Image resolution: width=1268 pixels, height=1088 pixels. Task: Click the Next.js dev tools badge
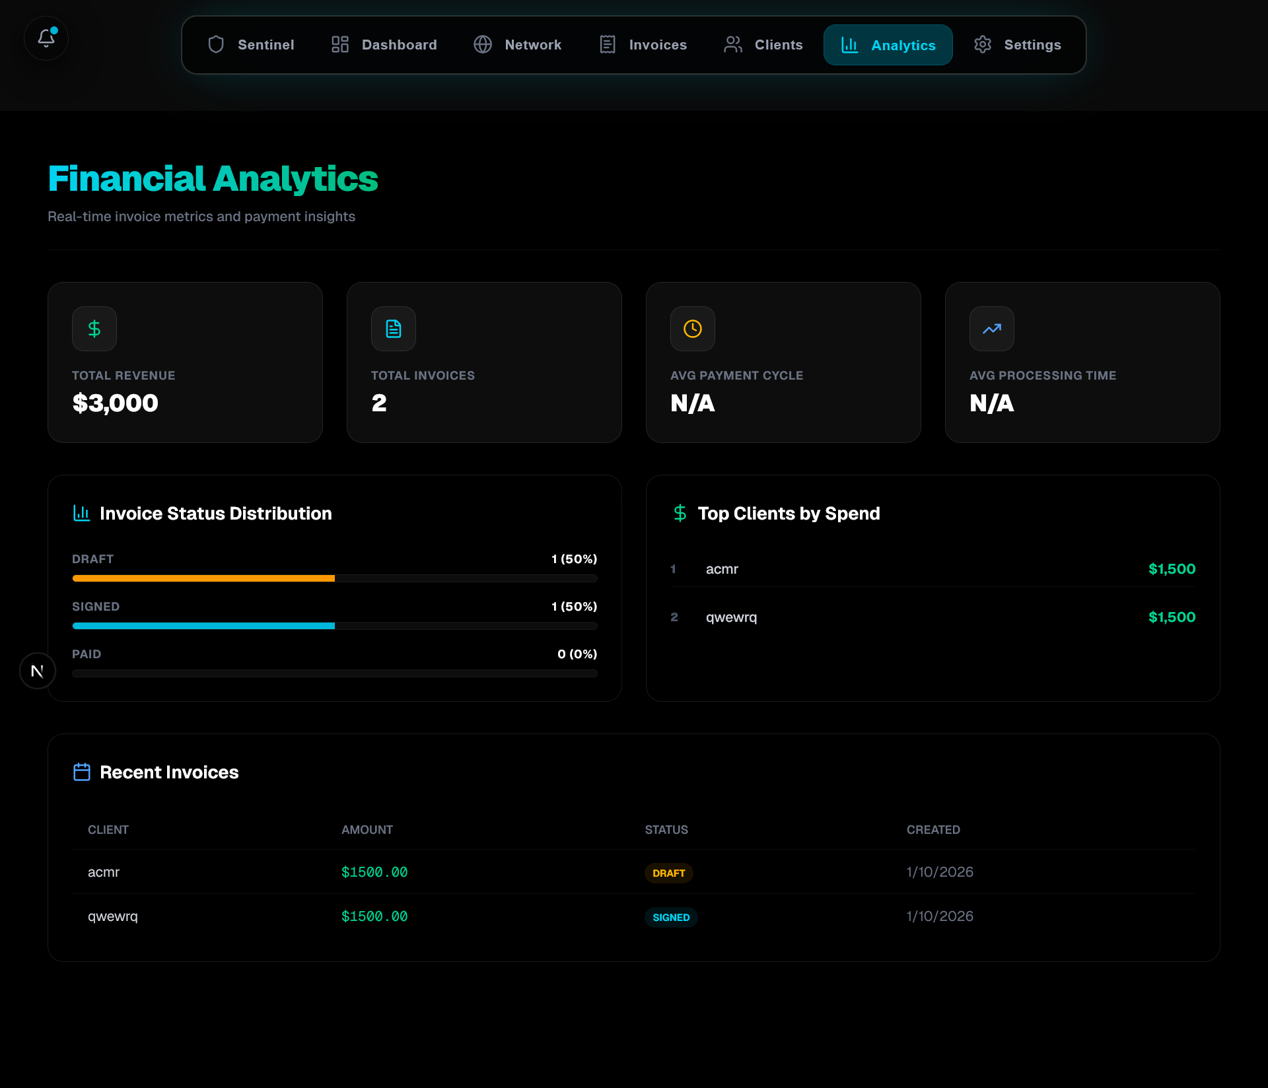[38, 671]
